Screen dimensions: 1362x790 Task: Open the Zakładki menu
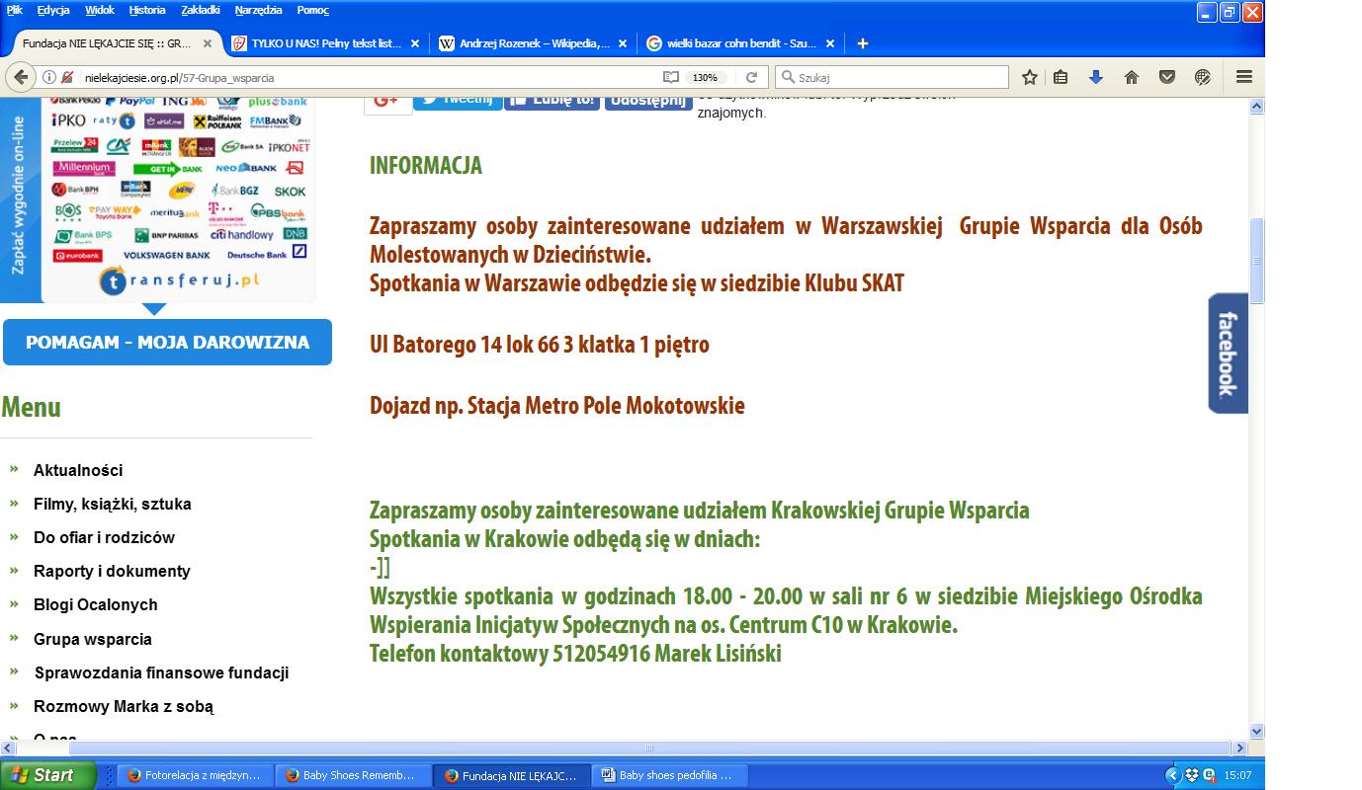[x=201, y=10]
